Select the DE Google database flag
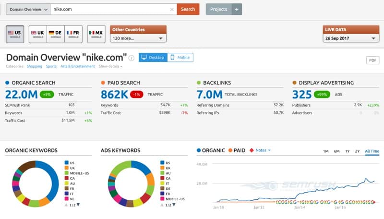Viewport: 384px width, 219px height. click(x=55, y=34)
